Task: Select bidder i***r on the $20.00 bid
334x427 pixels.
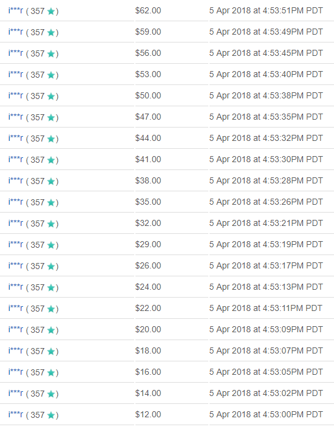Action: pos(16,329)
